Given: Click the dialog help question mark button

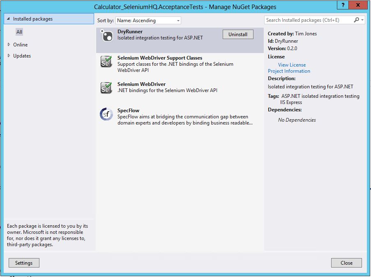Looking at the screenshot, I should 343,5.
